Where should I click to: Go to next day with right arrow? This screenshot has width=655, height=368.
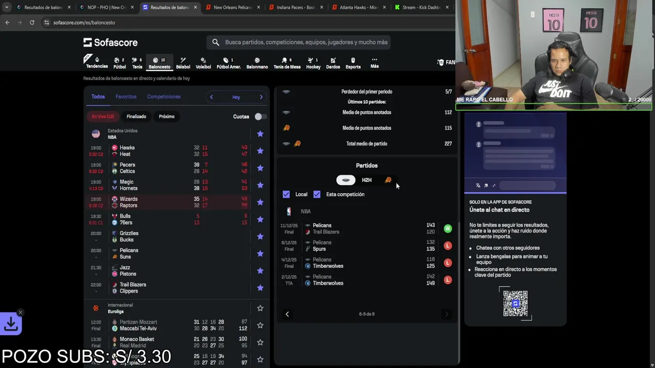(261, 97)
